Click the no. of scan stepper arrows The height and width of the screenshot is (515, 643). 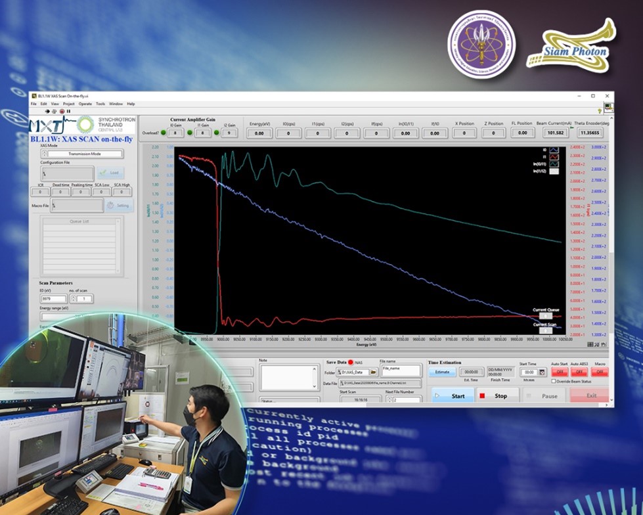click(x=73, y=299)
